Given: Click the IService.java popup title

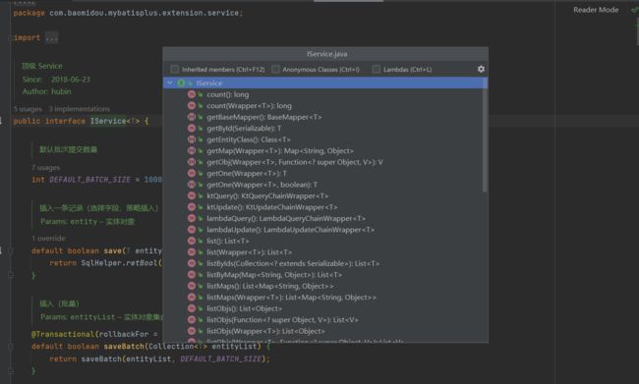Looking at the screenshot, I should point(326,54).
